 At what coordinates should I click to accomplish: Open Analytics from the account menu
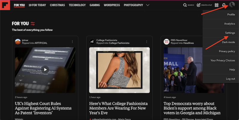point(221,24)
